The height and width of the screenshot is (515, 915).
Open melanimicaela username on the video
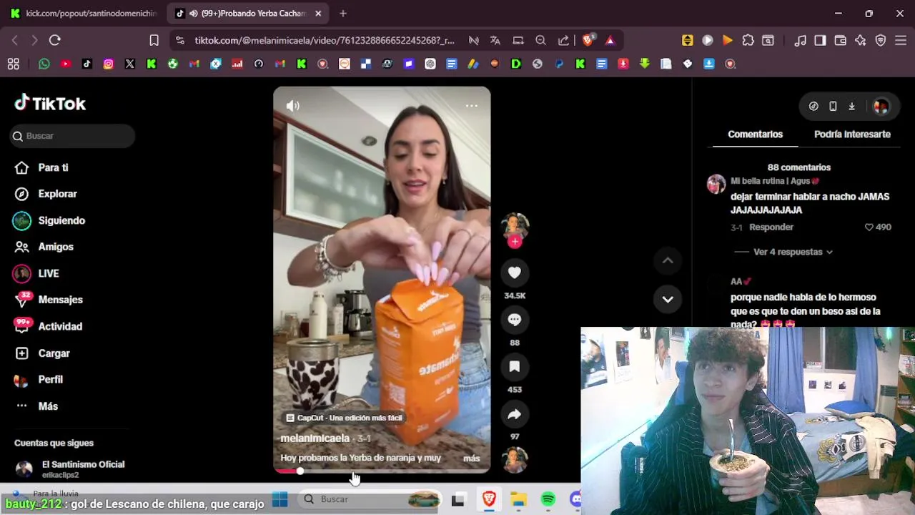[x=315, y=438]
